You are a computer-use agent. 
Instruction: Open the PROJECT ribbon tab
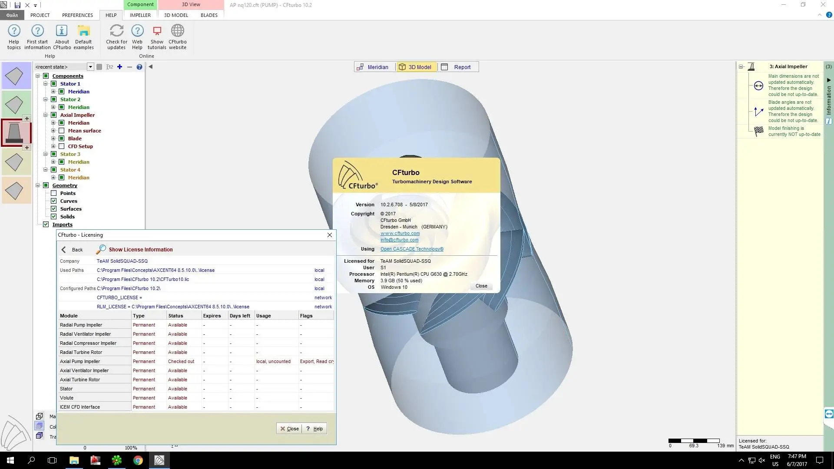(x=40, y=15)
